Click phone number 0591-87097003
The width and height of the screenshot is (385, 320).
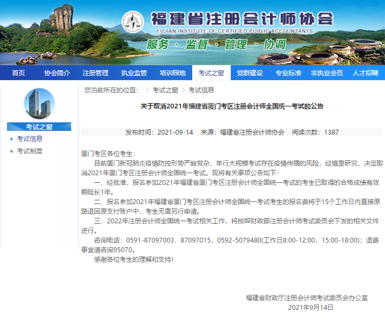click(x=150, y=240)
